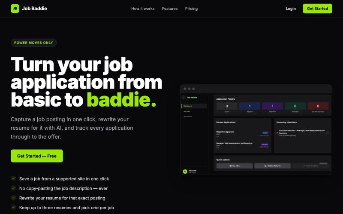This screenshot has width=343, height=214.
Task: Open 'Manager, Risk Measurement and Reporting' recent application
Action: (242, 146)
